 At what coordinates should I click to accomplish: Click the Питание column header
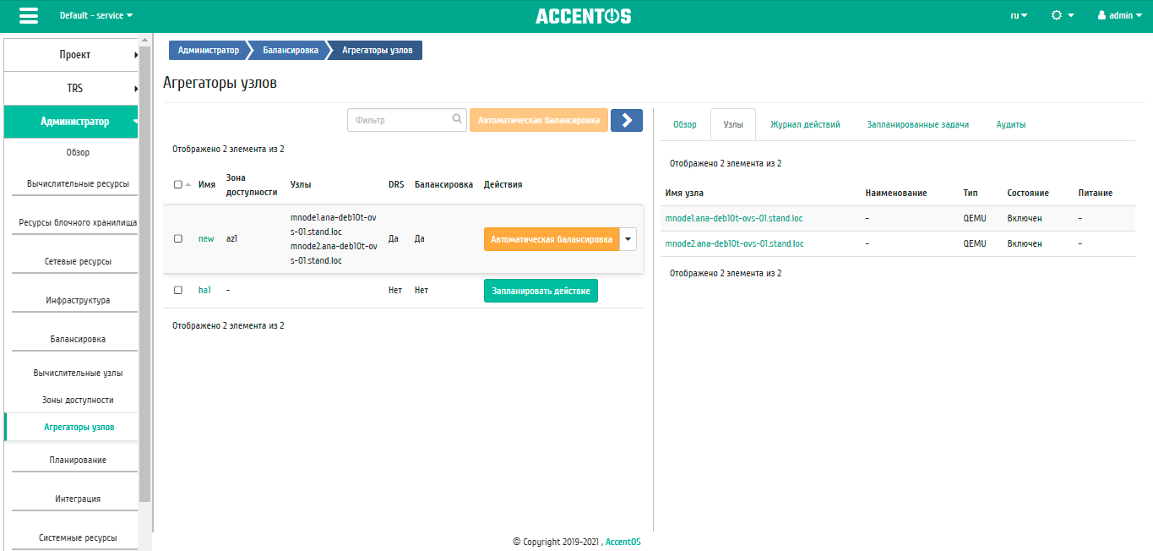1096,193
